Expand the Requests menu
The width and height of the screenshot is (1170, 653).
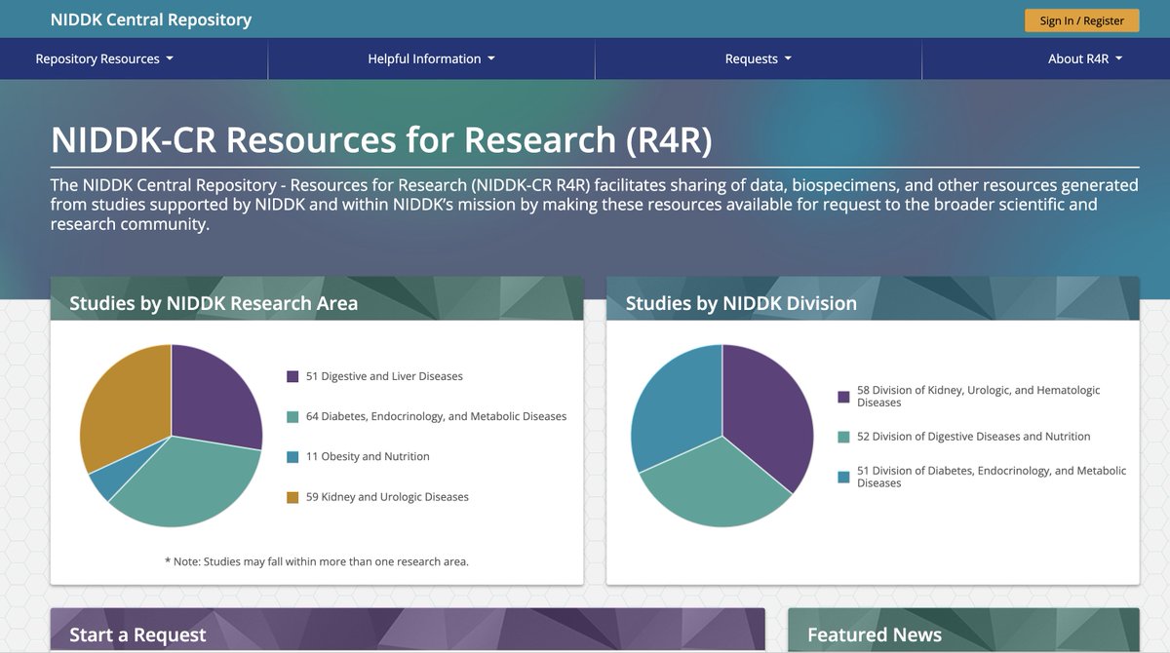759,58
